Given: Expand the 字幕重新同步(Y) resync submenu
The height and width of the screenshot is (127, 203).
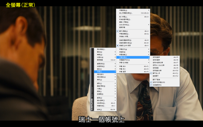Looking at the screenshot, I should click(133, 60).
